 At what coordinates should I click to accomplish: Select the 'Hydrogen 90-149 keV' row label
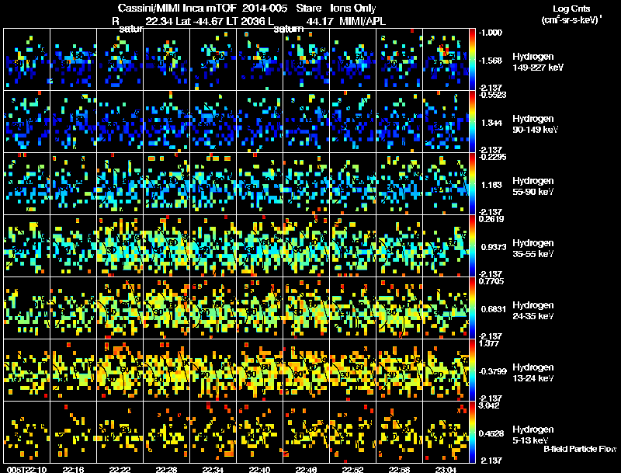tap(535, 124)
